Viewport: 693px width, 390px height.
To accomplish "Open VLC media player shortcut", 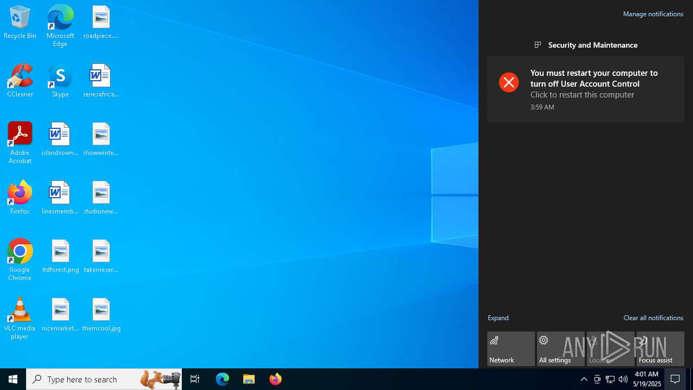I will click(20, 318).
